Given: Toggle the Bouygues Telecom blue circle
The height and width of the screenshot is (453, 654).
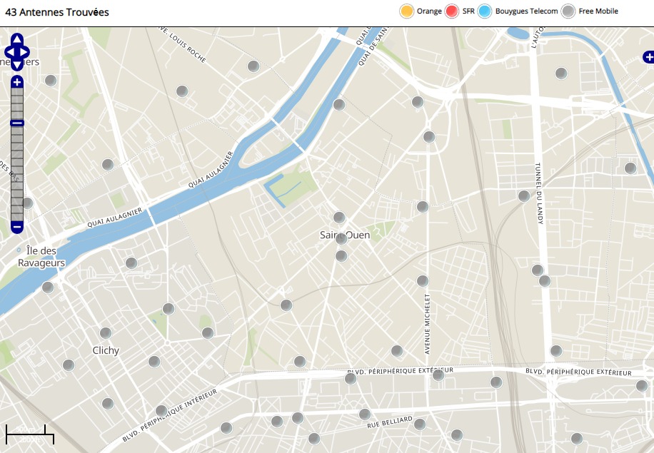Looking at the screenshot, I should point(485,11).
